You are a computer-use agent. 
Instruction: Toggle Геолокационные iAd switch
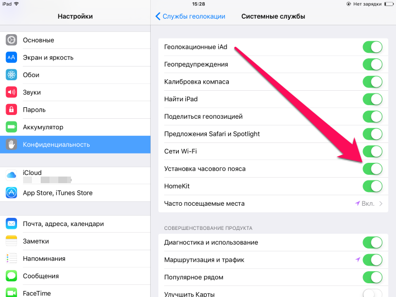click(372, 47)
